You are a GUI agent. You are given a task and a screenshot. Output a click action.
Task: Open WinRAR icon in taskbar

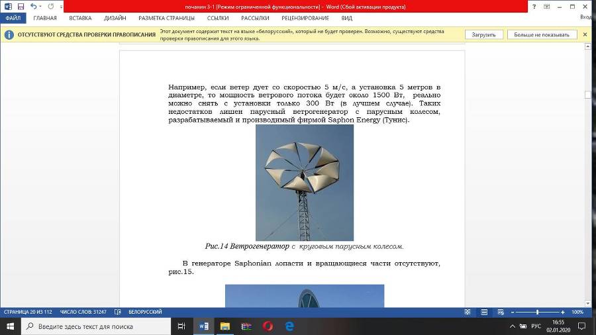pos(246,326)
